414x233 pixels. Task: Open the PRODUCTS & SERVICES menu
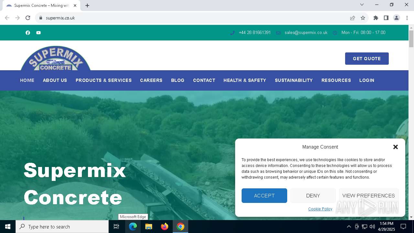pos(103,80)
